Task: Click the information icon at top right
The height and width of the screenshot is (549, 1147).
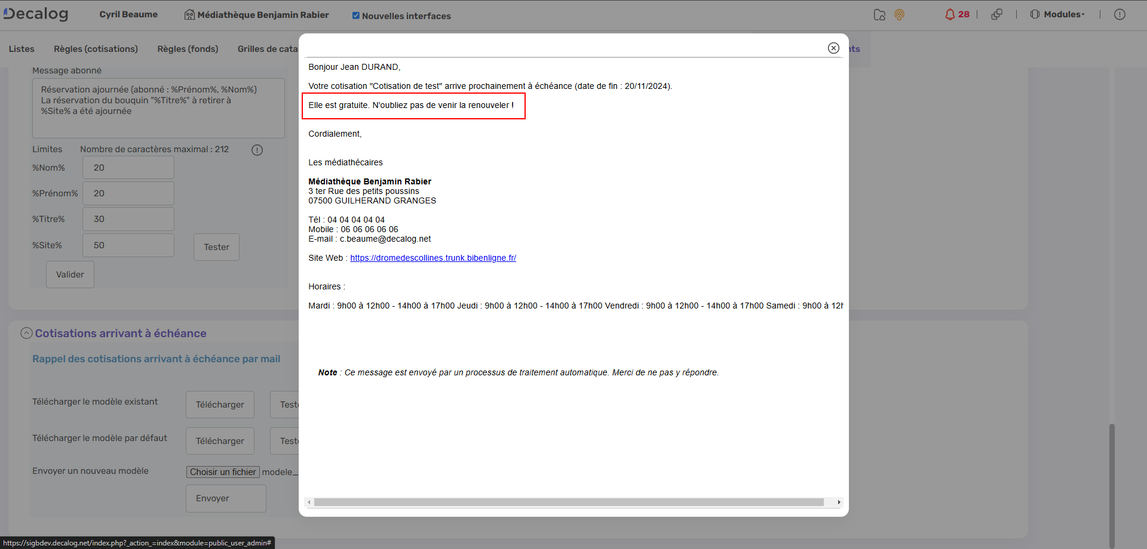Action: click(1121, 14)
